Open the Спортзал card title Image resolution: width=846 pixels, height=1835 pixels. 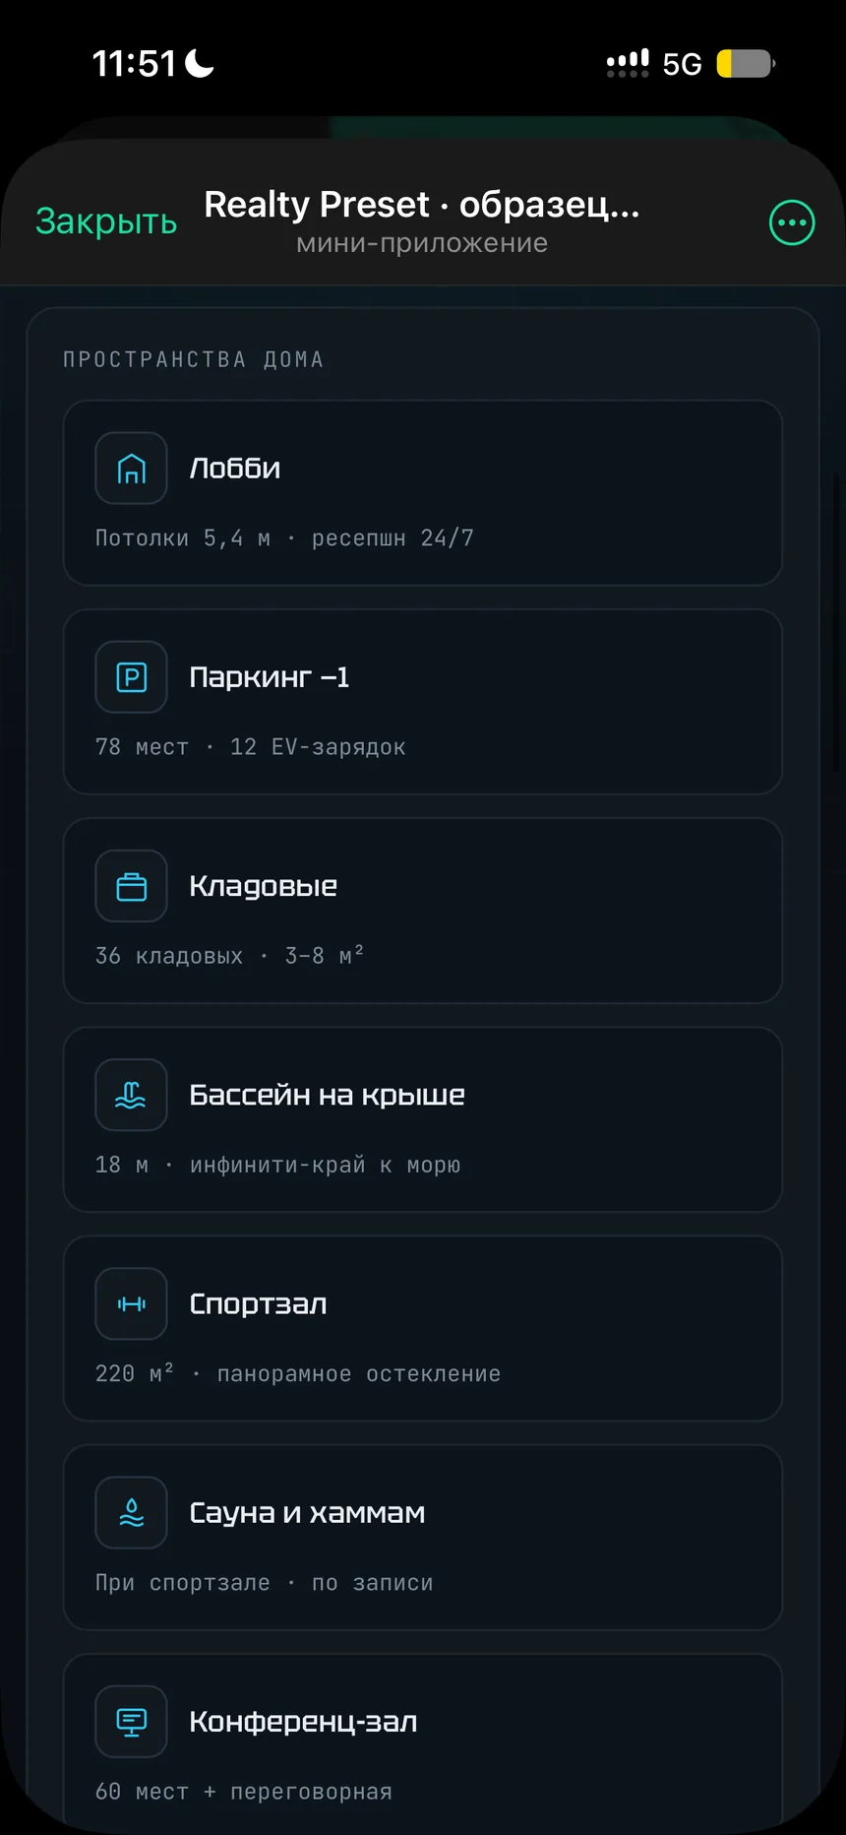click(258, 1304)
